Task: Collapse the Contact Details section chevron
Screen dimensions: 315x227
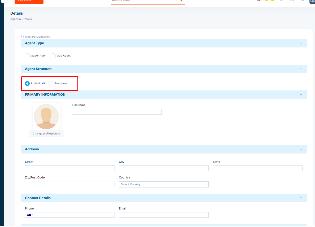Action: click(301, 198)
